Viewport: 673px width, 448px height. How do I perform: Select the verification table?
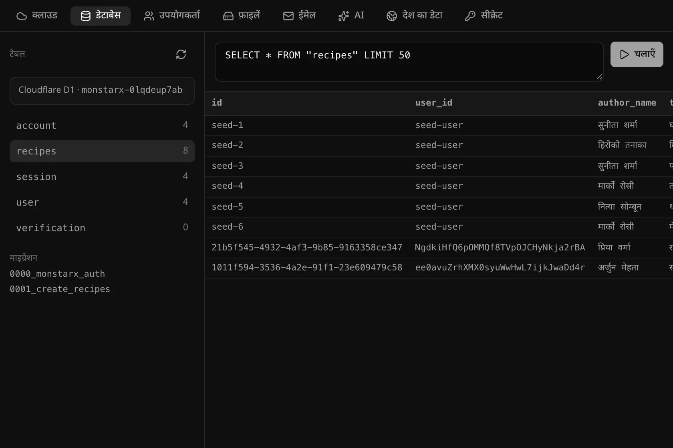tap(102, 228)
